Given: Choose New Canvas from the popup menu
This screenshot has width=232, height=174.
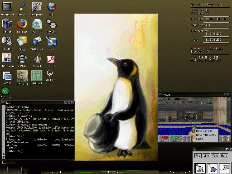Looking at the screenshot, I should click(x=207, y=131).
